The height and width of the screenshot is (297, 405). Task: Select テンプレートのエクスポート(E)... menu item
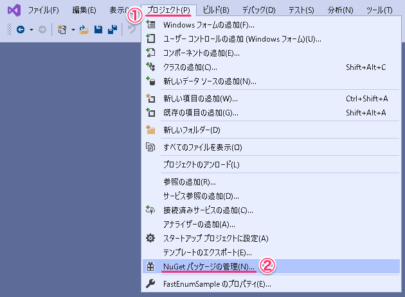(x=271, y=253)
